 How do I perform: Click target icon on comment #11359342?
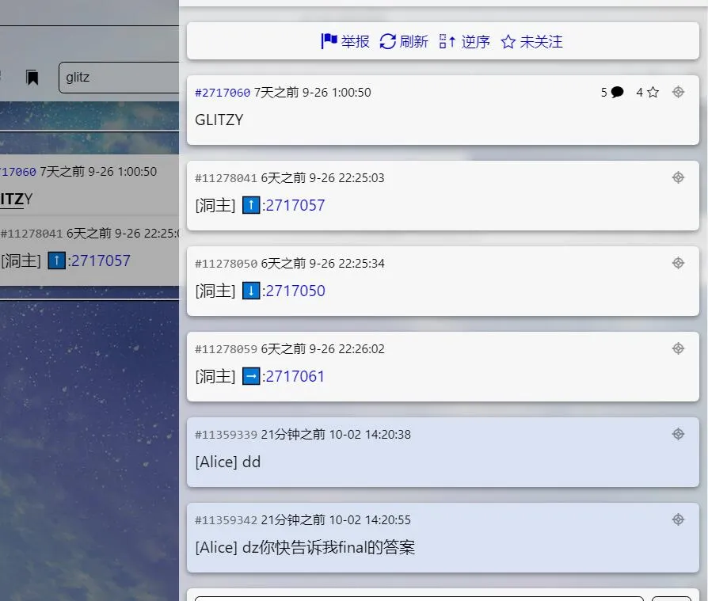coord(678,519)
